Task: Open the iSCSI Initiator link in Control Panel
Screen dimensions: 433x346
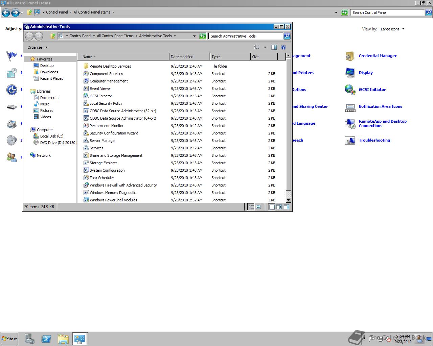Action: 372,90
